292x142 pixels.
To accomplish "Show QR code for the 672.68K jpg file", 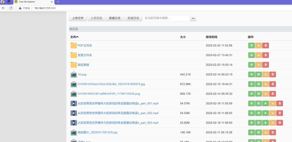I will (258, 84).
